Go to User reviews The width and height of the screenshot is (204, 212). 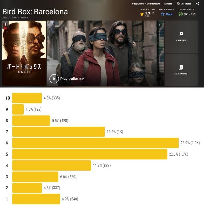(153, 4)
